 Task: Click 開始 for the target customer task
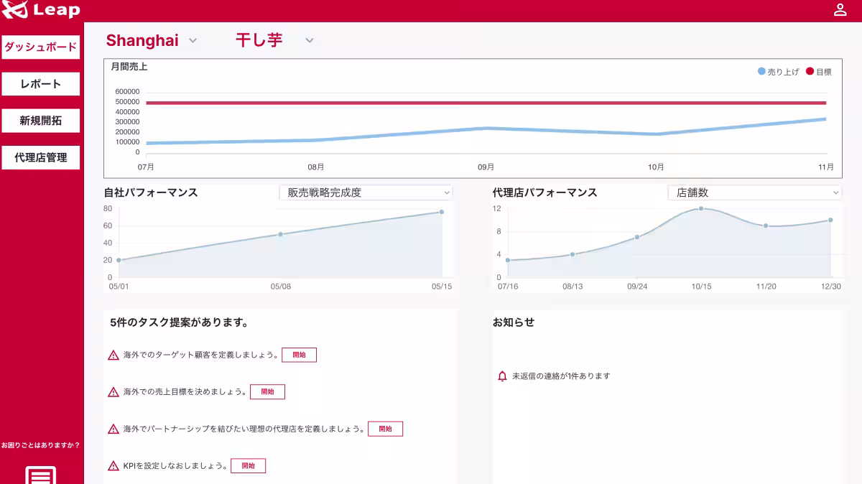coord(299,354)
